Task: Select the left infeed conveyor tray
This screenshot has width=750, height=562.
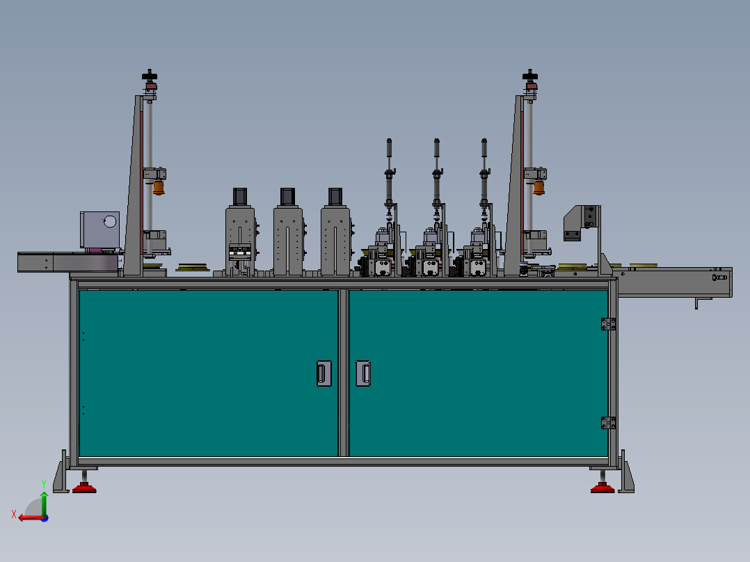Action: tap(67, 262)
